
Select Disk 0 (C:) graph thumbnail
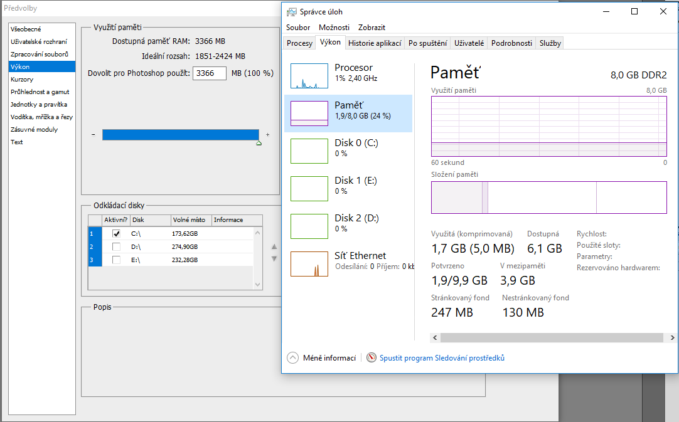point(309,151)
